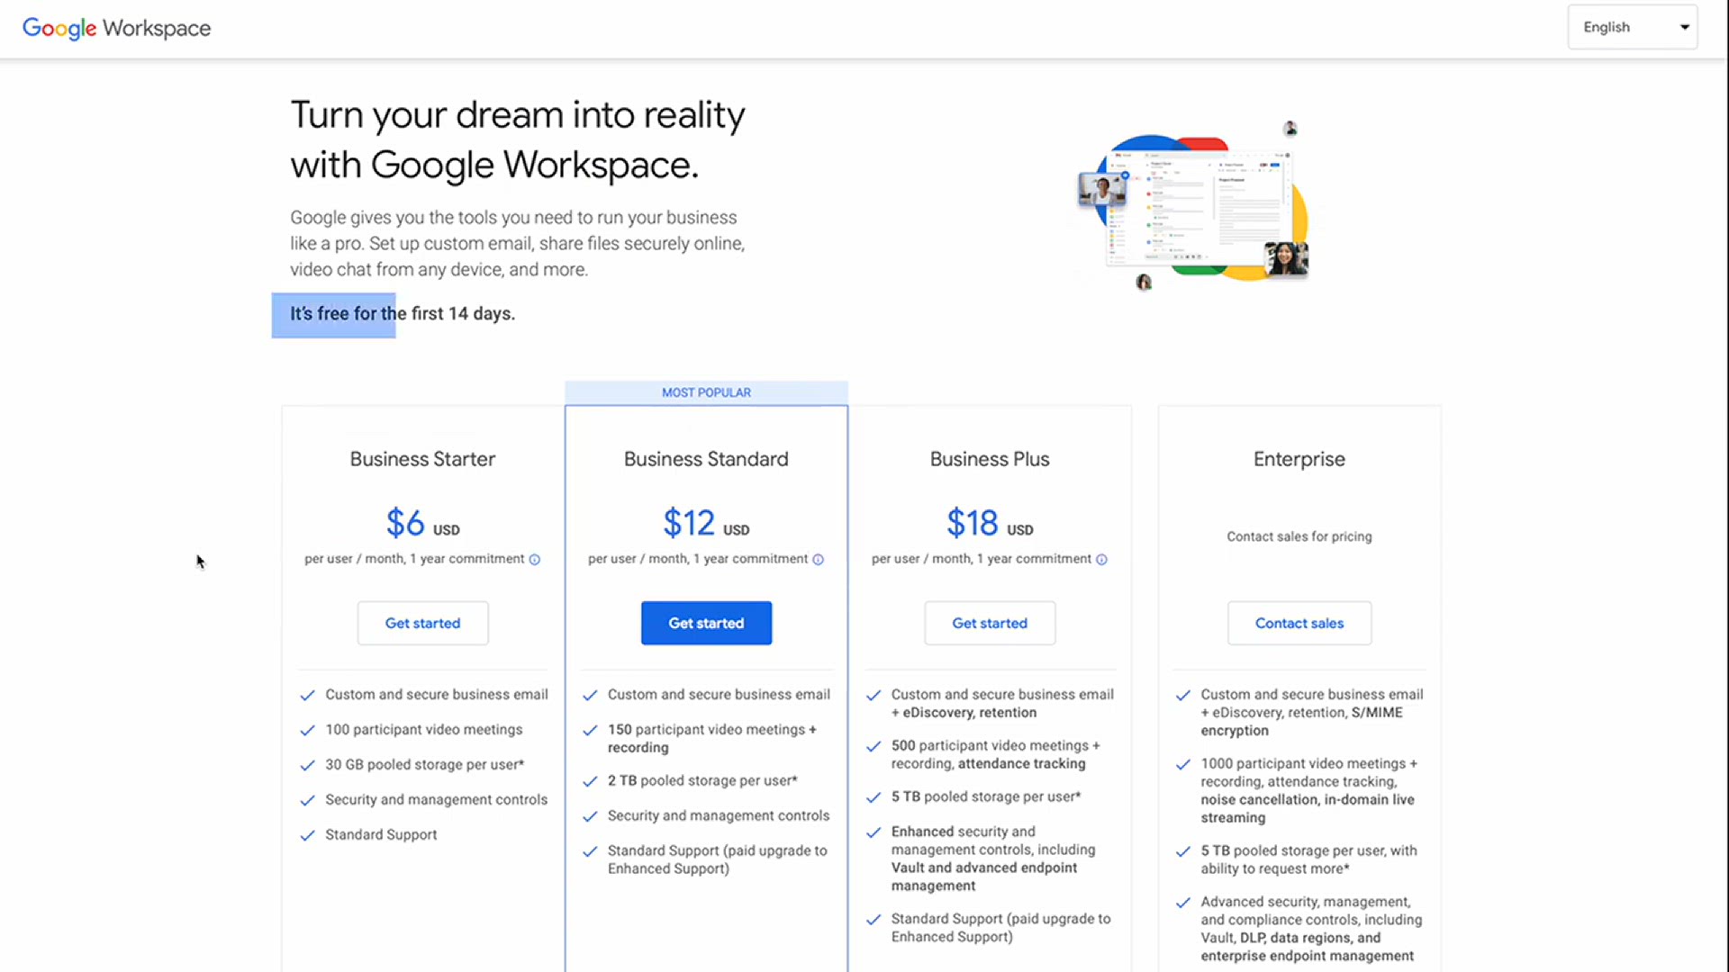Click '500 participant video meetings' feature text

point(995,755)
